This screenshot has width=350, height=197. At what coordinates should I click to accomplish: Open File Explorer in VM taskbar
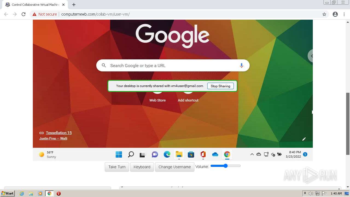[179, 155]
